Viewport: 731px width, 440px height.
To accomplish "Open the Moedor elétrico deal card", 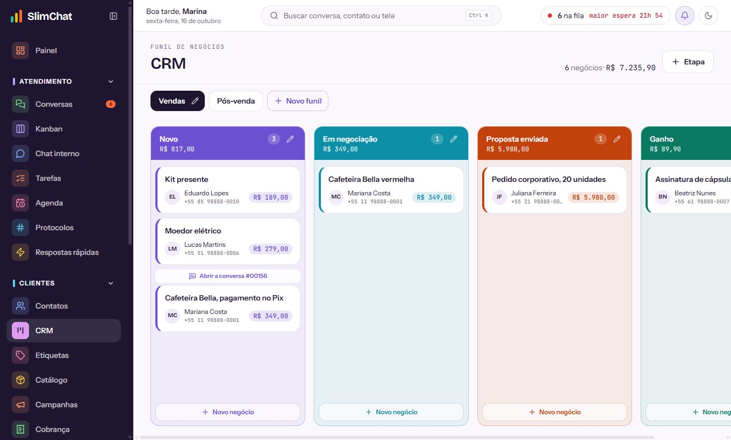I will [x=228, y=241].
